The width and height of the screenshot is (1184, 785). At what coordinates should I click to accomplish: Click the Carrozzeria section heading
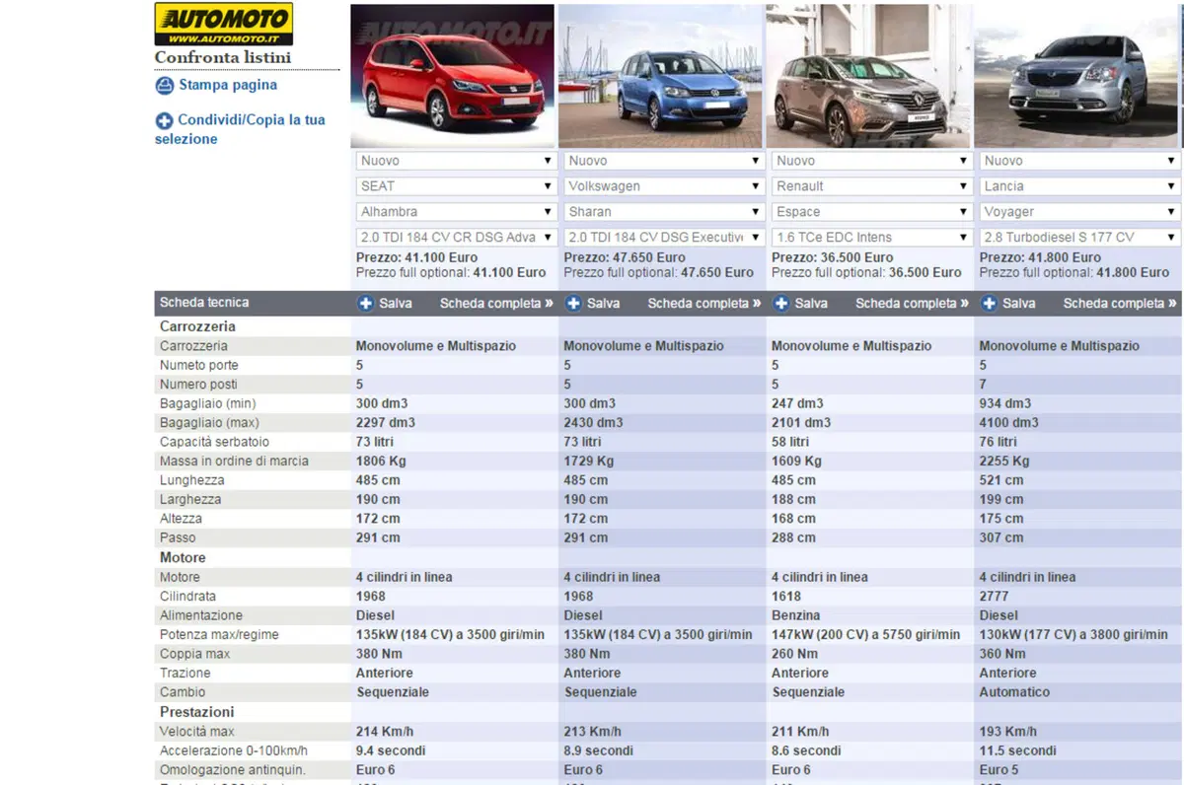[x=197, y=326]
